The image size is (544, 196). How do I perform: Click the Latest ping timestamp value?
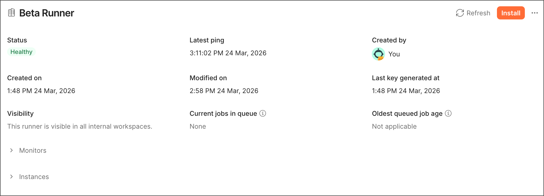click(228, 53)
